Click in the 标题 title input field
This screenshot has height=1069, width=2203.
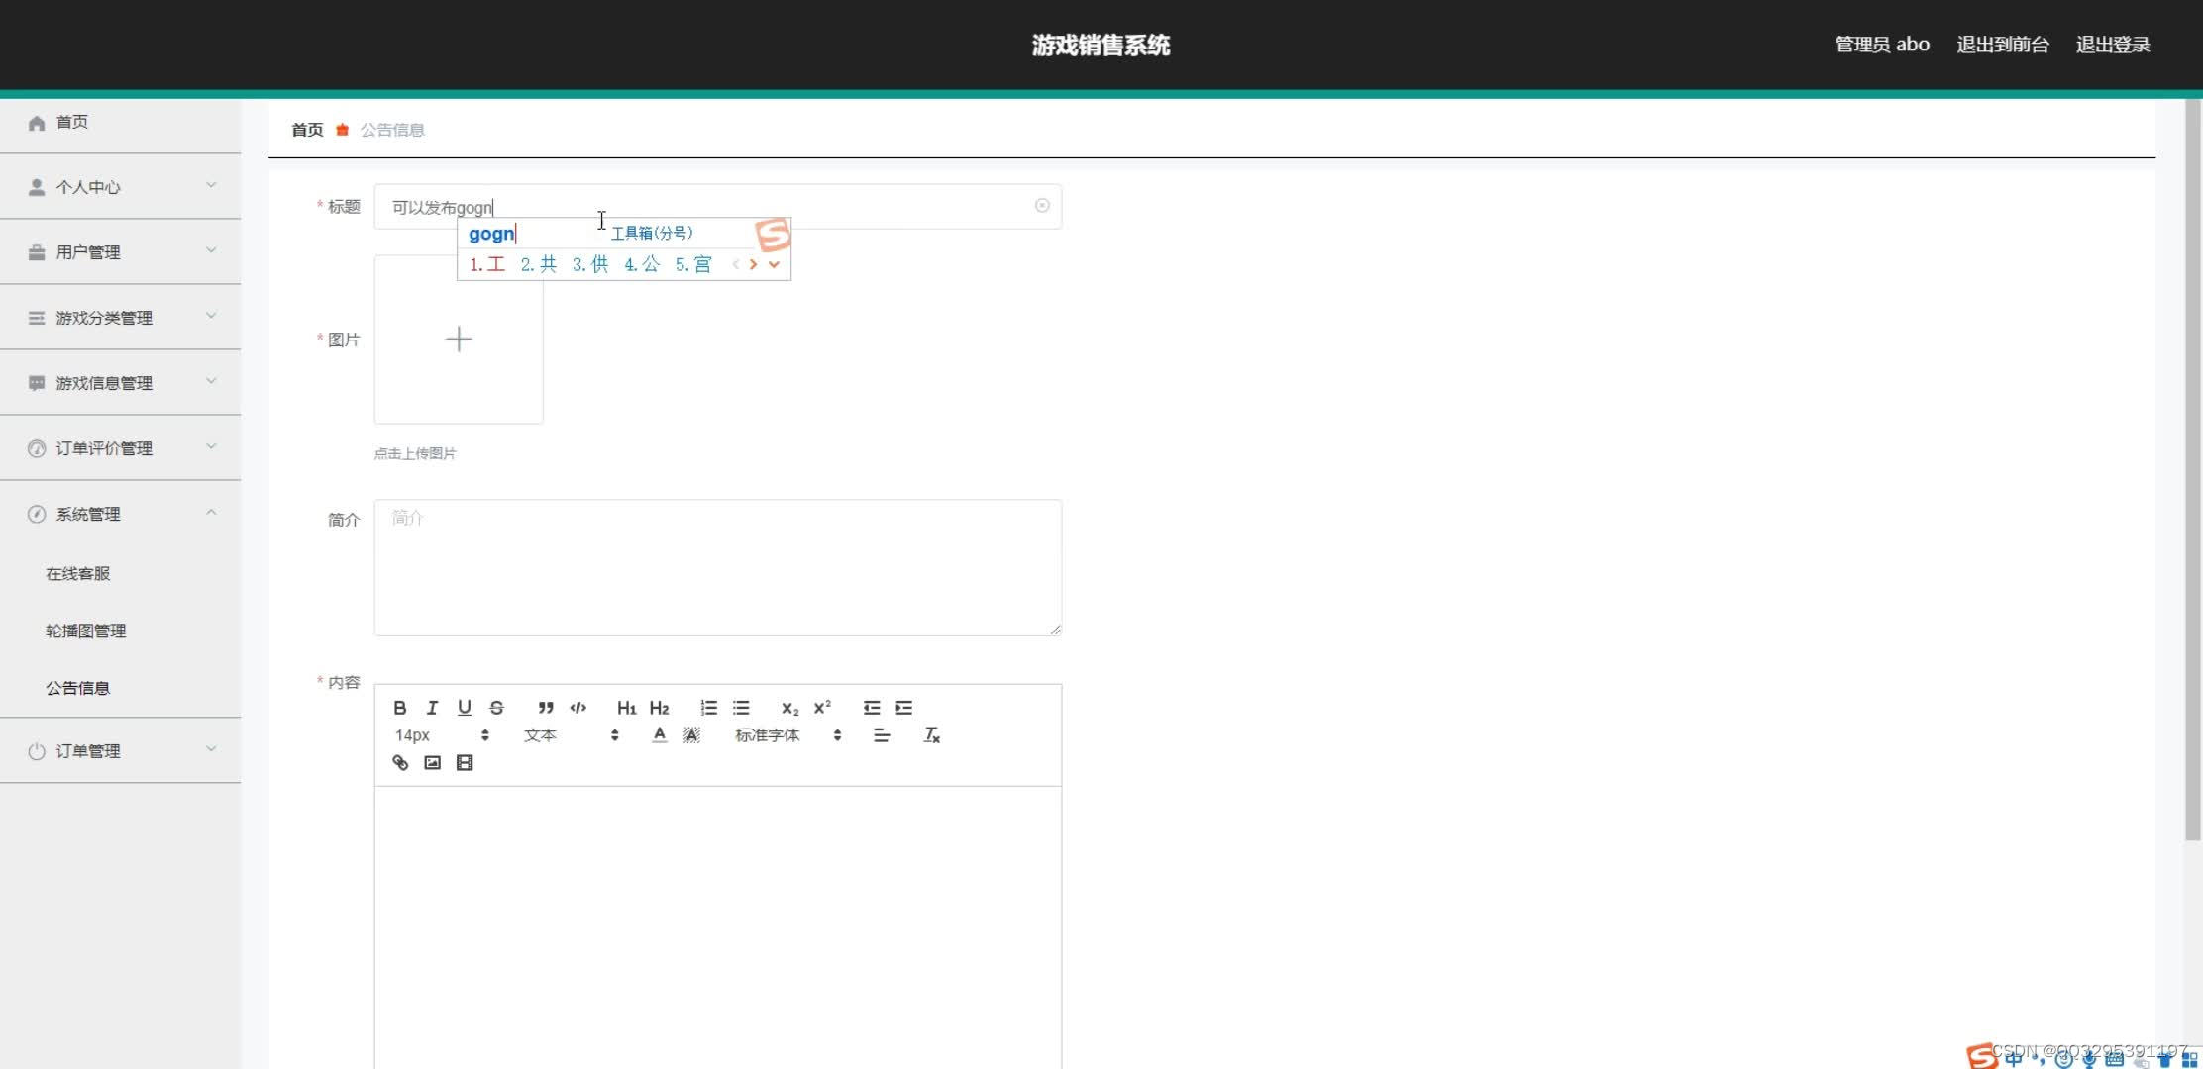coord(718,206)
